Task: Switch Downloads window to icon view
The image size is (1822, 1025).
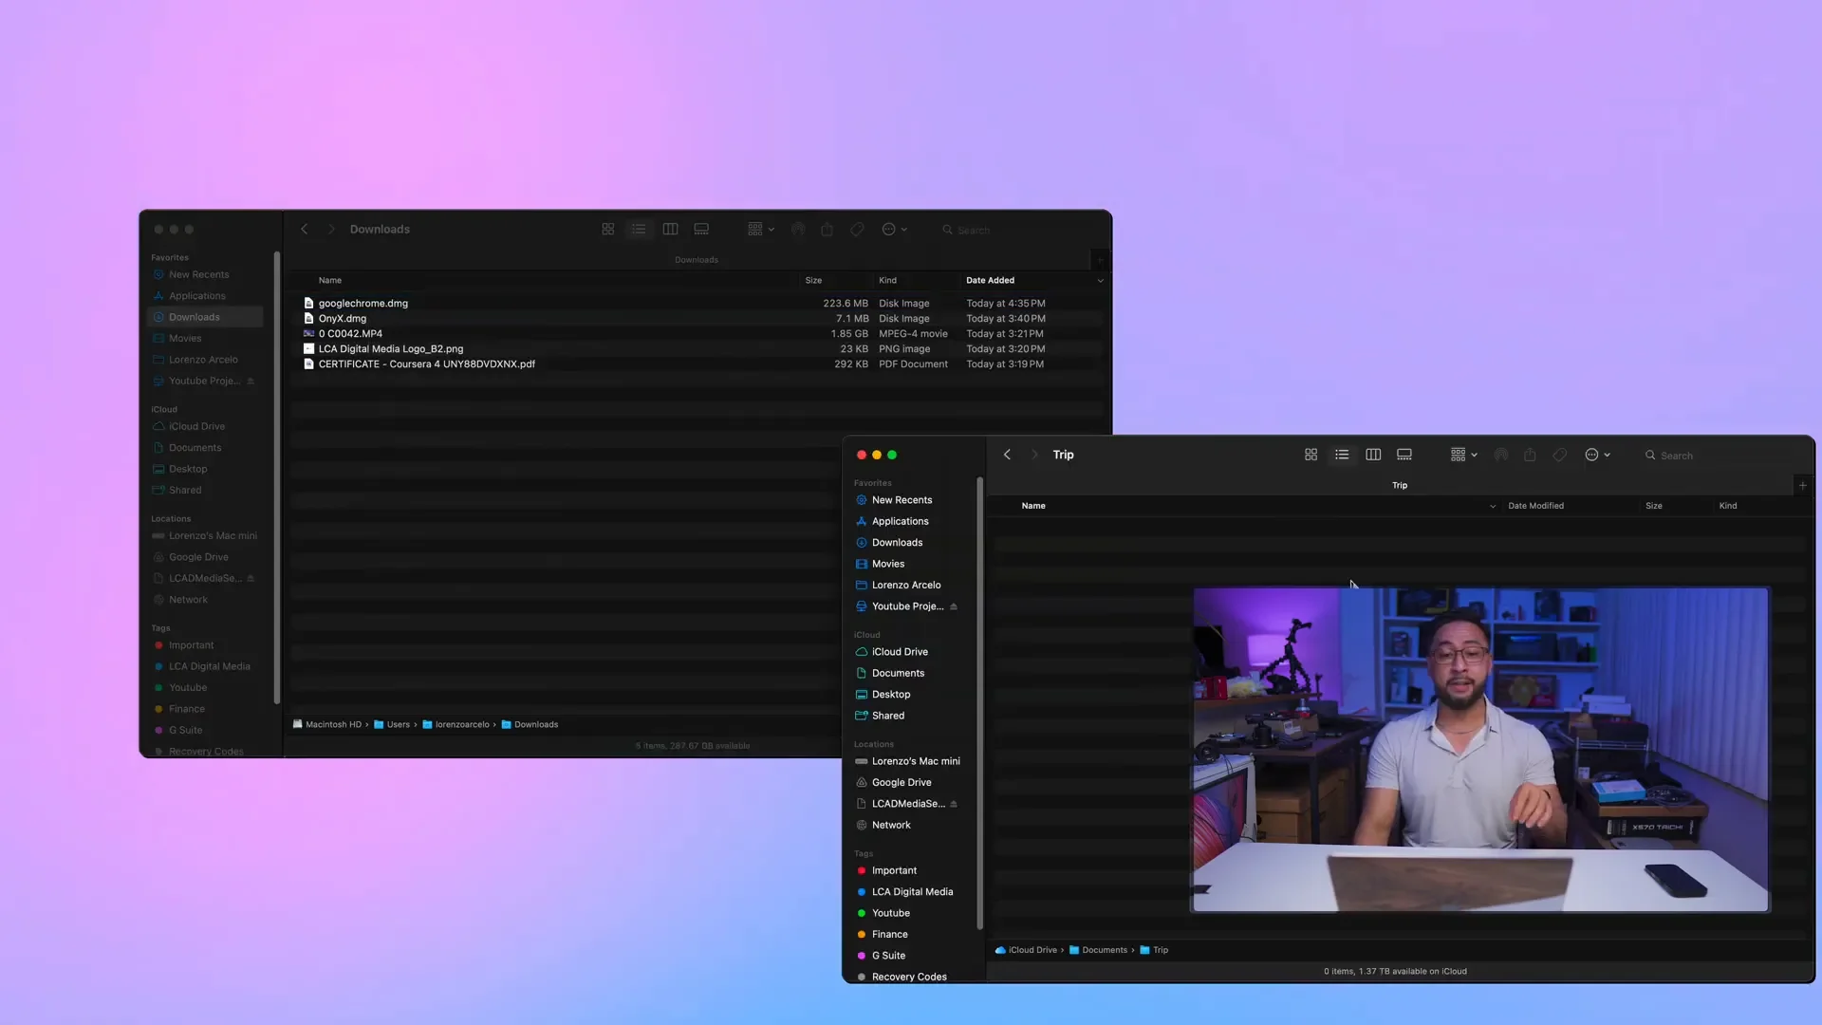Action: (x=608, y=229)
